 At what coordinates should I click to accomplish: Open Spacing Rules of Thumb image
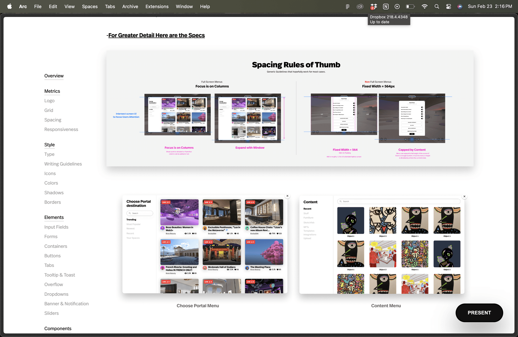(290, 108)
